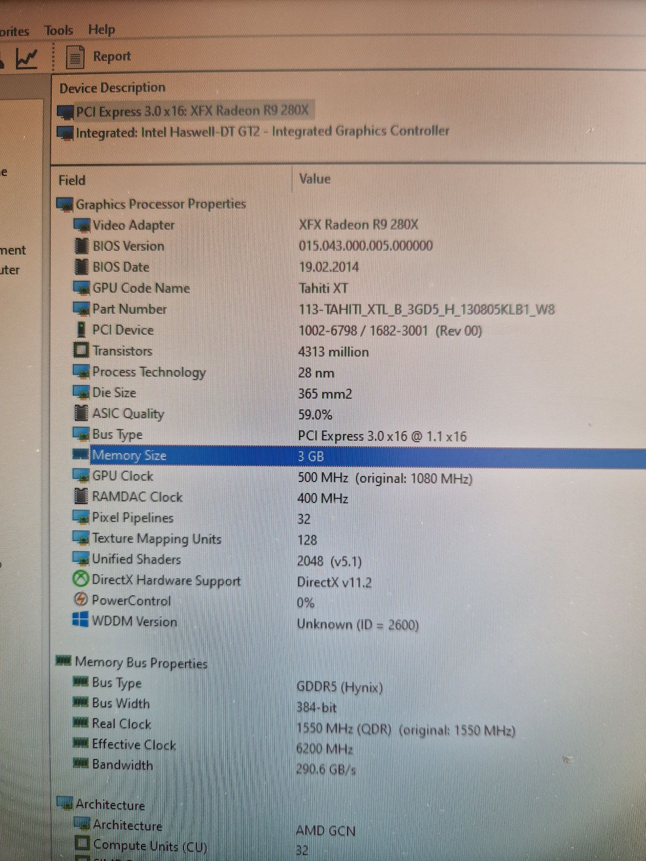Select the Tahiti XT code name value
The width and height of the screenshot is (646, 861).
click(x=323, y=288)
